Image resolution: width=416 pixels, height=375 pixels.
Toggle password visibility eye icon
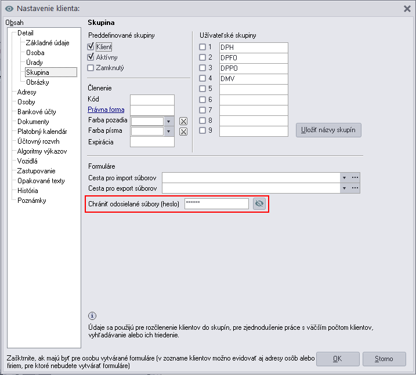click(259, 203)
